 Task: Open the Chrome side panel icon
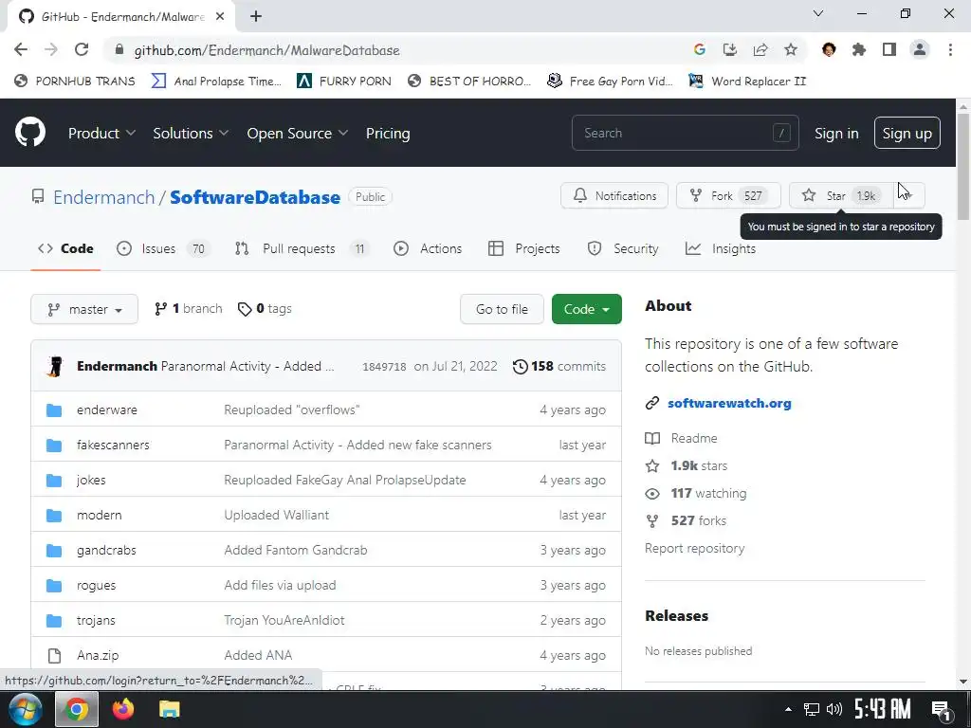click(889, 49)
